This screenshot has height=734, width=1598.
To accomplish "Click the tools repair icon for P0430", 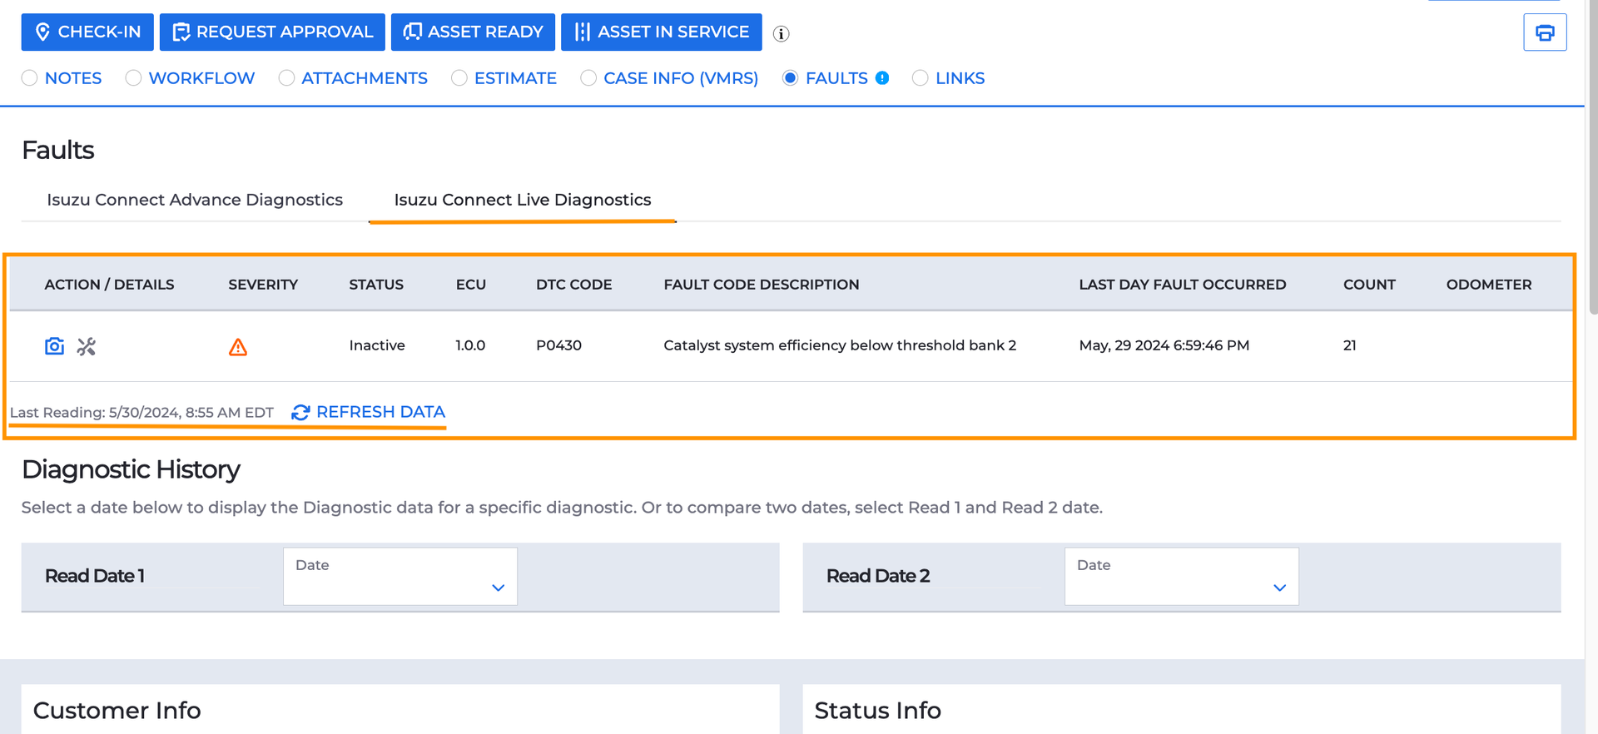I will point(87,346).
